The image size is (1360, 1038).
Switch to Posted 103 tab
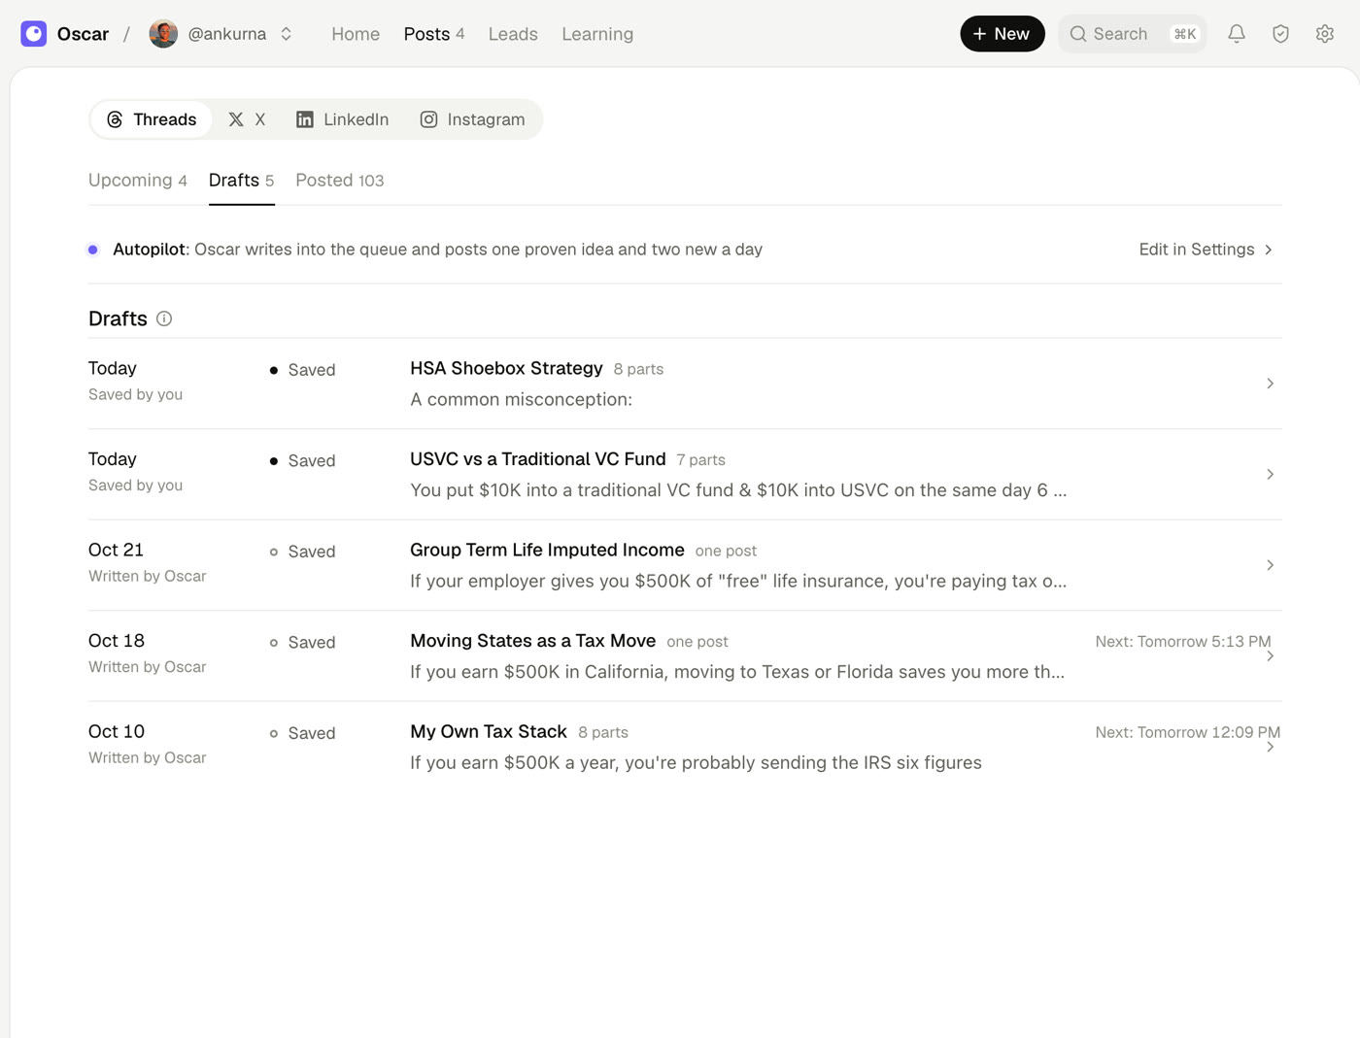coord(340,181)
